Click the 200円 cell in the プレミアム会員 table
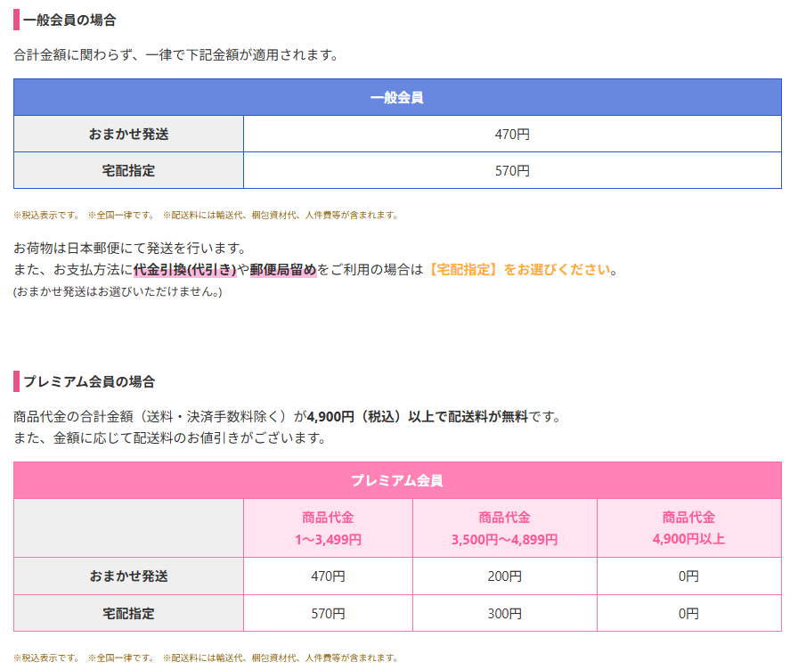Viewport: 798px width, 670px height. click(x=505, y=576)
